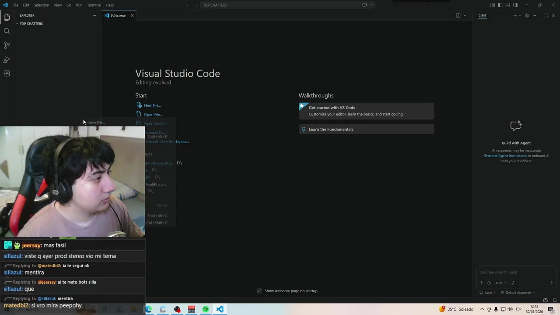Open the Explorer view in activity bar
Image resolution: width=560 pixels, height=315 pixels.
point(7,17)
